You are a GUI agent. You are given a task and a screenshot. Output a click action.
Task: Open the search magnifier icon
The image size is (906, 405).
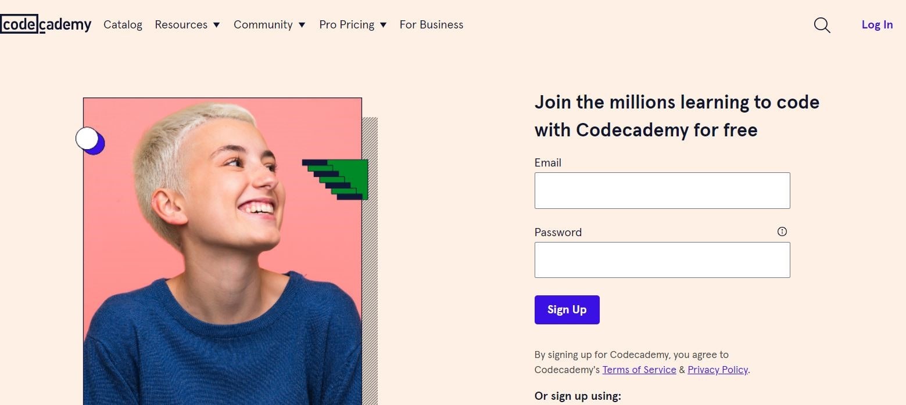pos(822,25)
